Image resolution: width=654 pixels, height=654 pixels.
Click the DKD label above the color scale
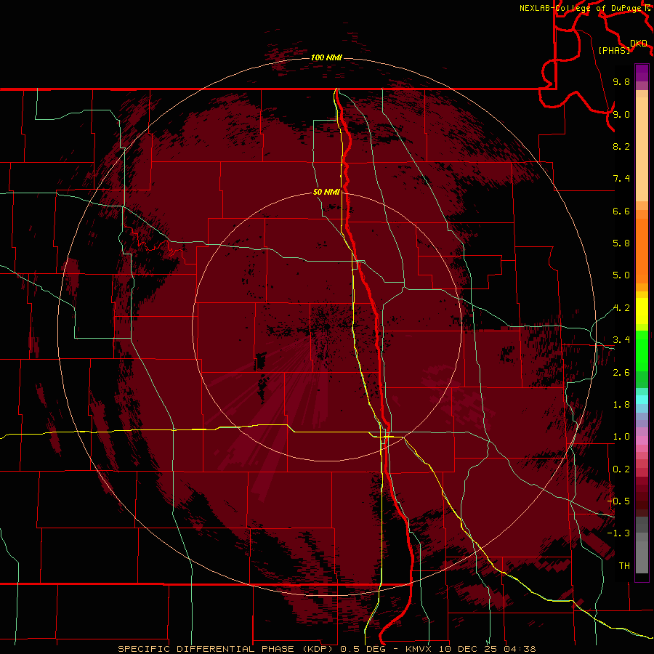[639, 44]
